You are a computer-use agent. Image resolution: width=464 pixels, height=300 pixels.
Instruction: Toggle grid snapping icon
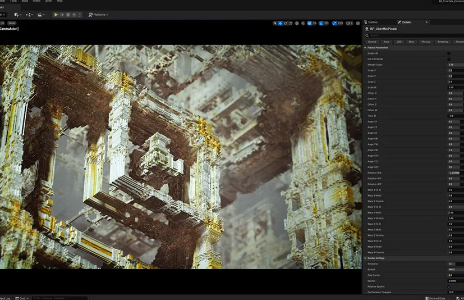310,23
